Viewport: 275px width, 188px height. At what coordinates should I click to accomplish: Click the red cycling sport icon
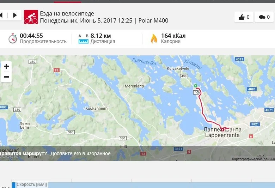[31, 17]
